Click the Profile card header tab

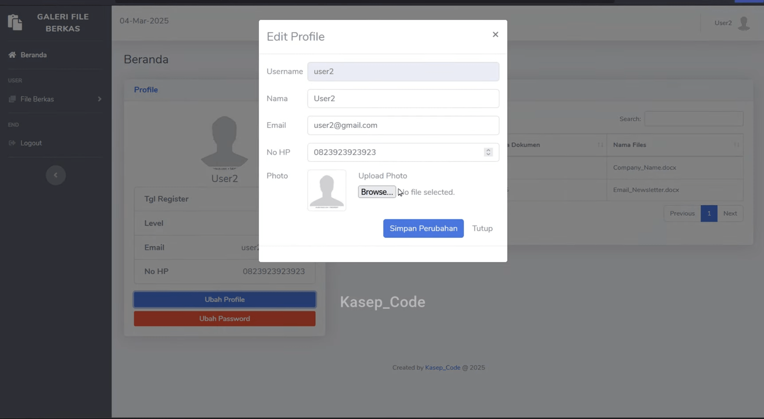pos(146,90)
